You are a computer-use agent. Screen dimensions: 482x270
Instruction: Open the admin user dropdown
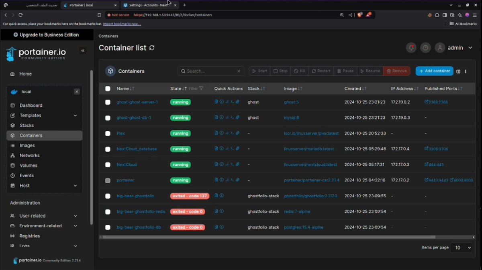coord(455,48)
